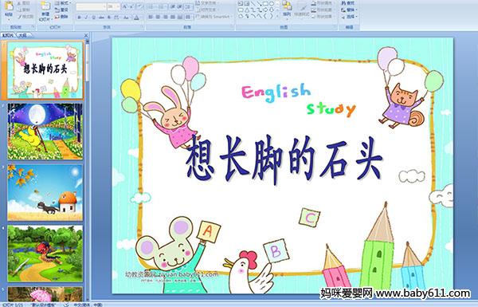478x307 pixels.
Task: Open Change Case (Aa) menu
Action: pos(127,18)
